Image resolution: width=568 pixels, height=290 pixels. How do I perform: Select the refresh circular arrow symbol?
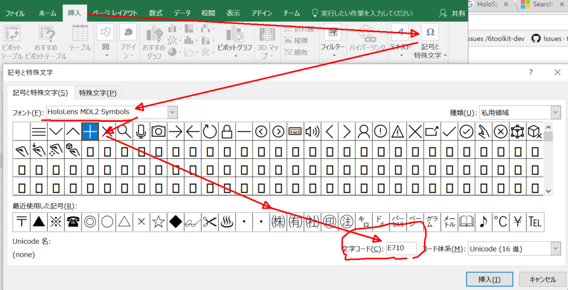pos(210,132)
